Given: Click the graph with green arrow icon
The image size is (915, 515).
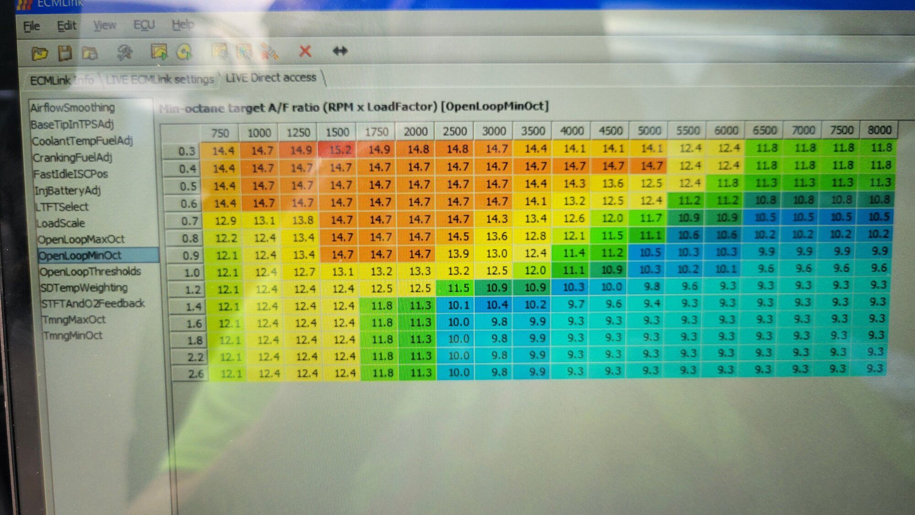Looking at the screenshot, I should 159,51.
